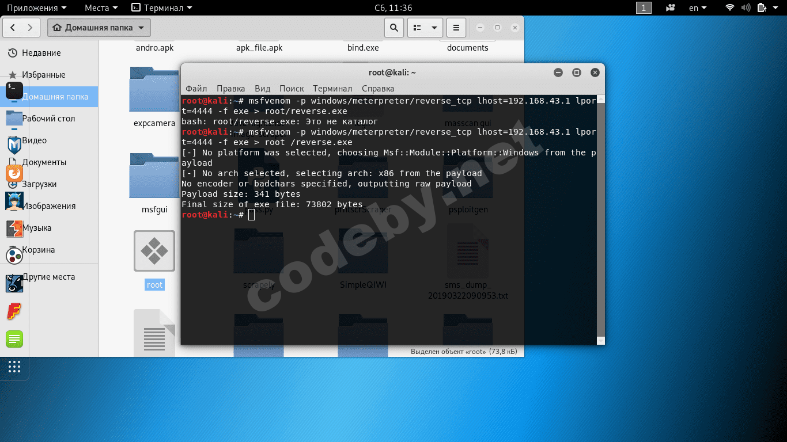Select the apk_file.apk file label
The width and height of the screenshot is (787, 442).
[259, 48]
